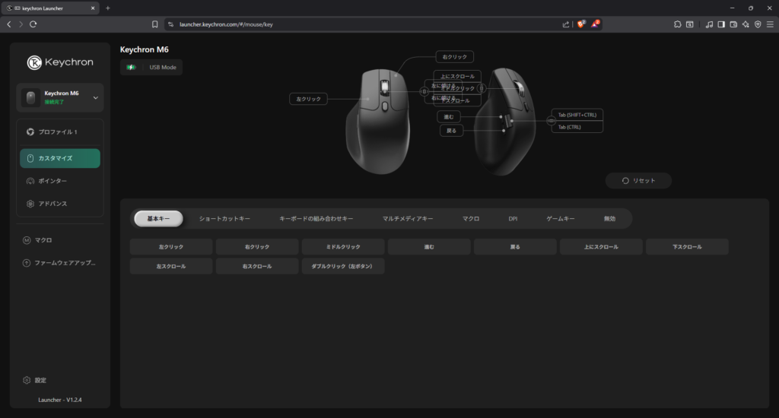This screenshot has width=779, height=418.
Task: Click the browser reload icon
Action: (x=33, y=24)
